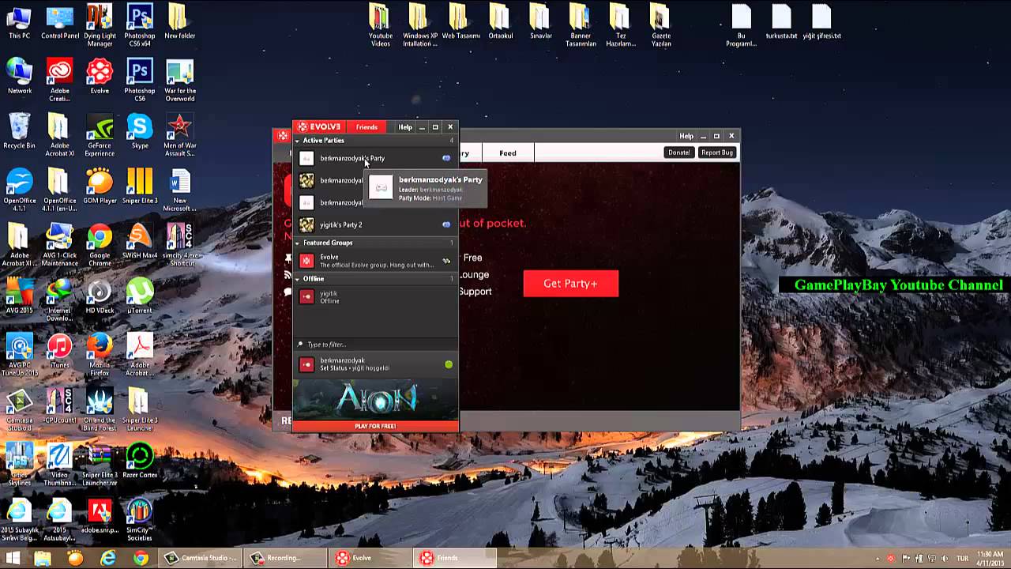This screenshot has width=1011, height=569.
Task: Click the Get Party+ button
Action: tap(570, 284)
